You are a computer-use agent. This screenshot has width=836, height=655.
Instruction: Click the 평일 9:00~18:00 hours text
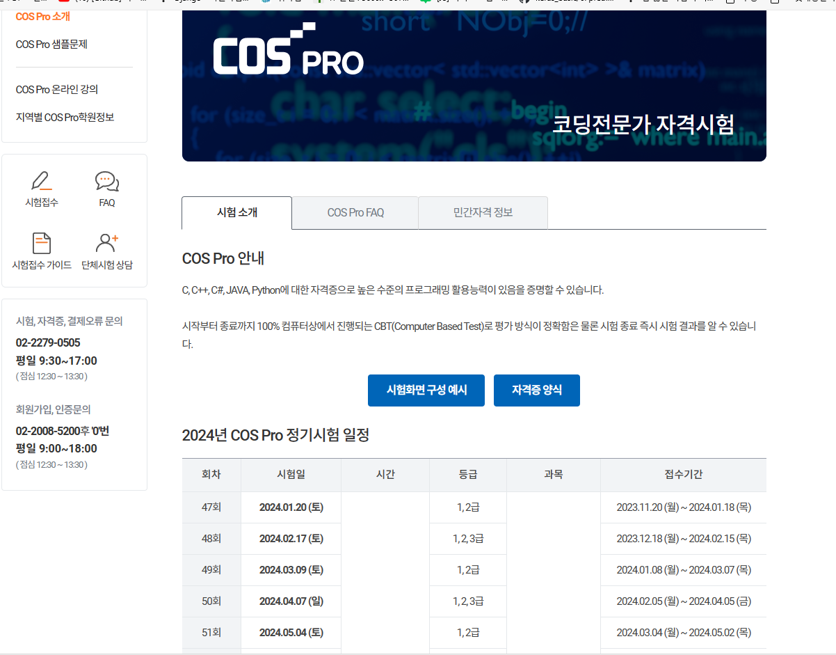tap(56, 448)
